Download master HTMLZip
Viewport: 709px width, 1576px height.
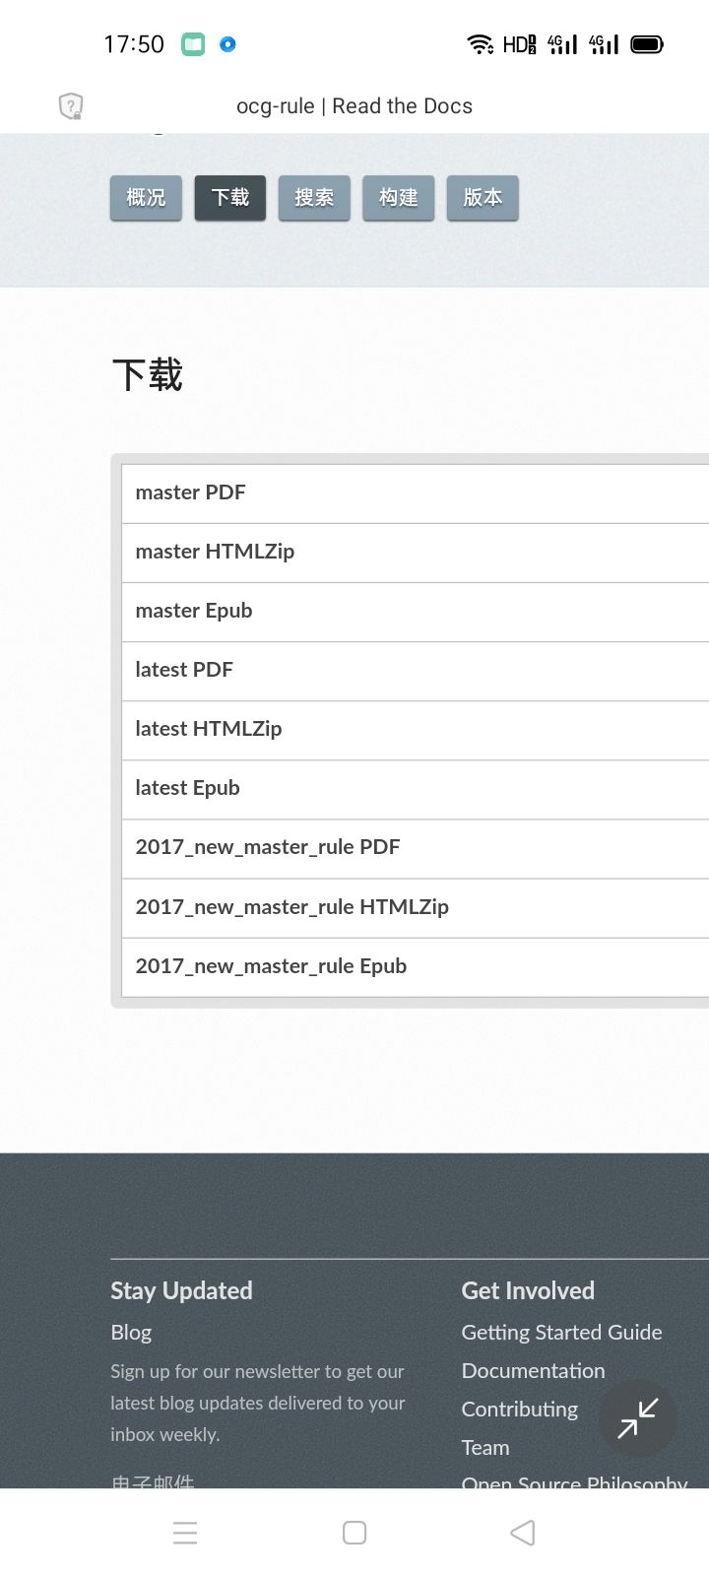tap(416, 553)
